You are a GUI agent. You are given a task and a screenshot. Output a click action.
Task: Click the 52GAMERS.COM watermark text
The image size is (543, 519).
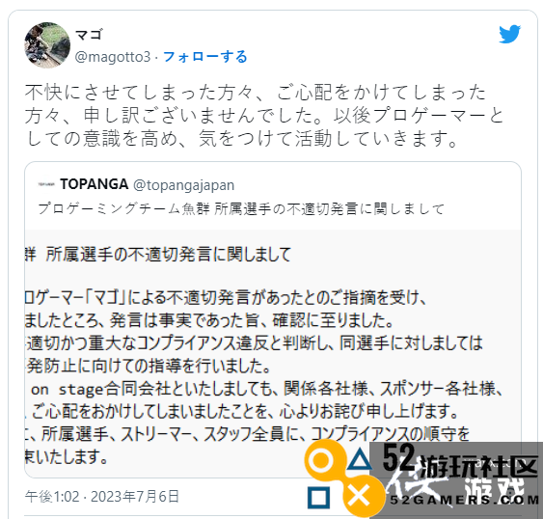[464, 500]
